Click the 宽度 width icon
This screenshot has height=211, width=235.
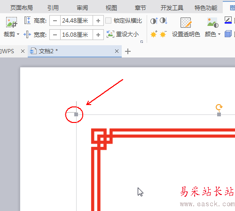[27, 34]
